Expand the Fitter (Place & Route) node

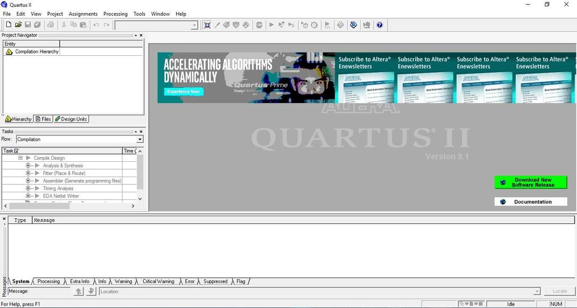(28, 173)
